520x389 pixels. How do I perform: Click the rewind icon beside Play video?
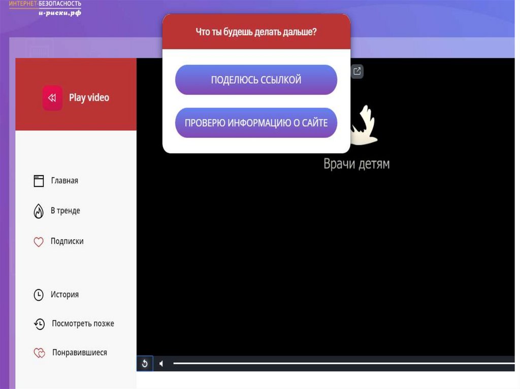pyautogui.click(x=52, y=98)
